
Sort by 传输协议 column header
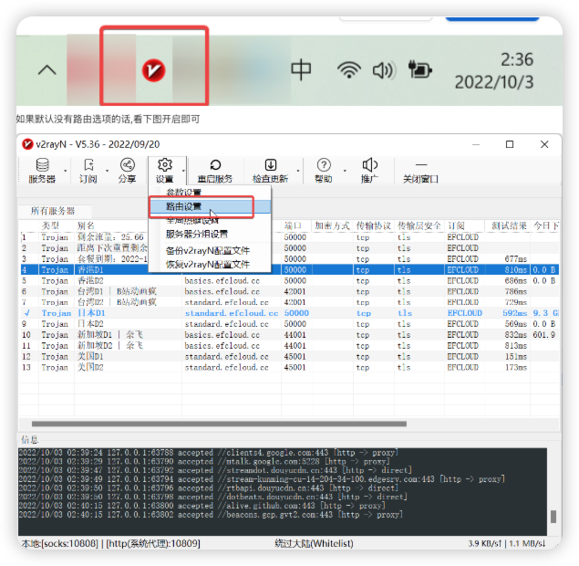tap(373, 225)
